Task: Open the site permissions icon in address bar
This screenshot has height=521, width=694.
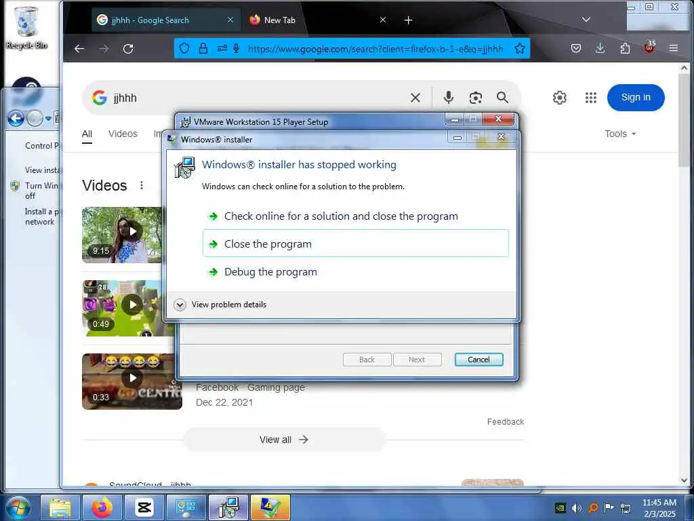Action: click(x=222, y=48)
